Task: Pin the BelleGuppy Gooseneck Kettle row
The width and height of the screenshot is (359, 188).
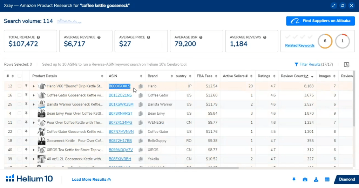Action: (26, 140)
